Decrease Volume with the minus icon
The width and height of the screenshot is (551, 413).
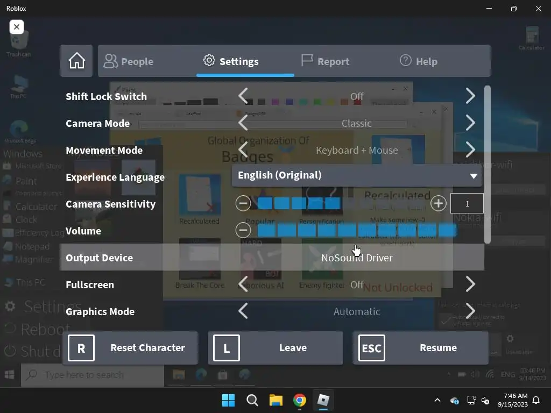click(x=243, y=230)
